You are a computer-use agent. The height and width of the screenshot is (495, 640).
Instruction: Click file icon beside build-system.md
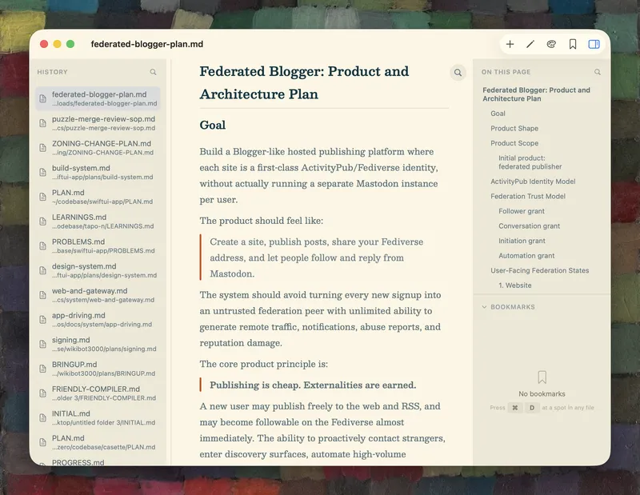click(43, 172)
